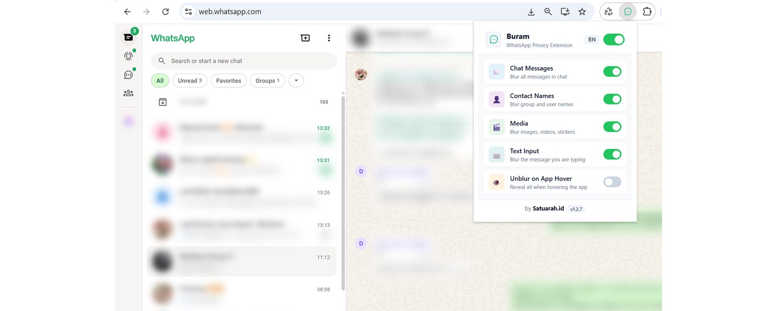777x311 pixels.
Task: Turn off the main Buram extension switch
Action: point(614,39)
